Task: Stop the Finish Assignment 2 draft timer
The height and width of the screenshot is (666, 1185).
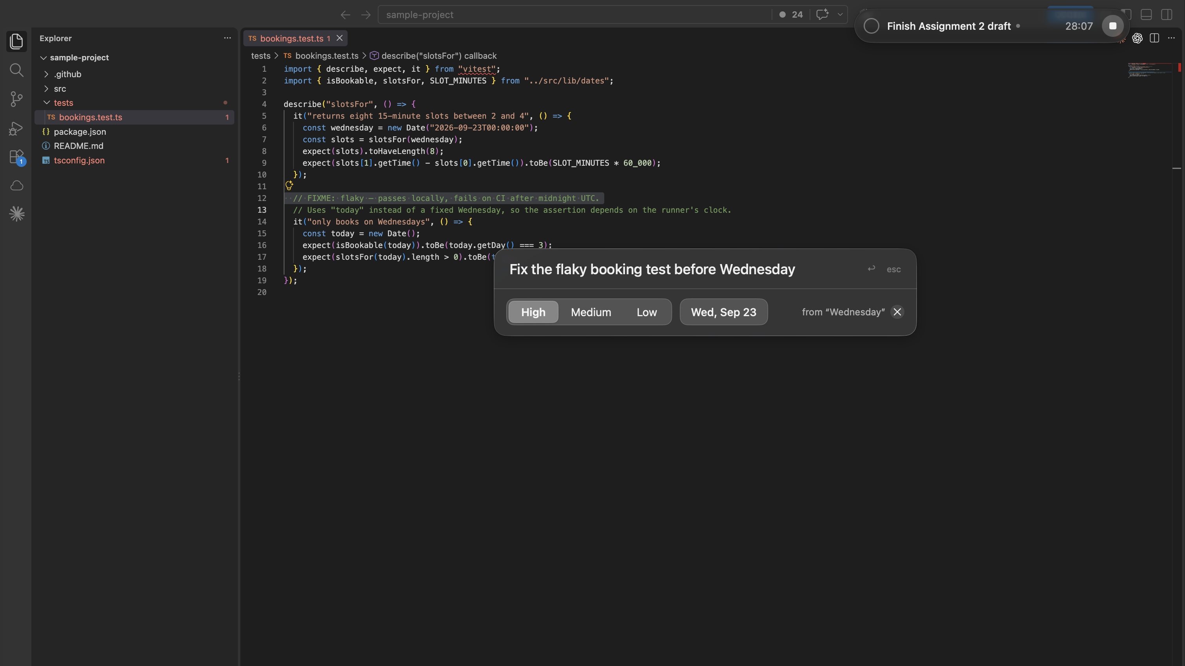Action: [x=1113, y=26]
